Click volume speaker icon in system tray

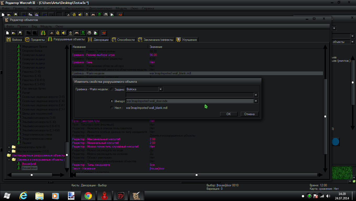328,196
